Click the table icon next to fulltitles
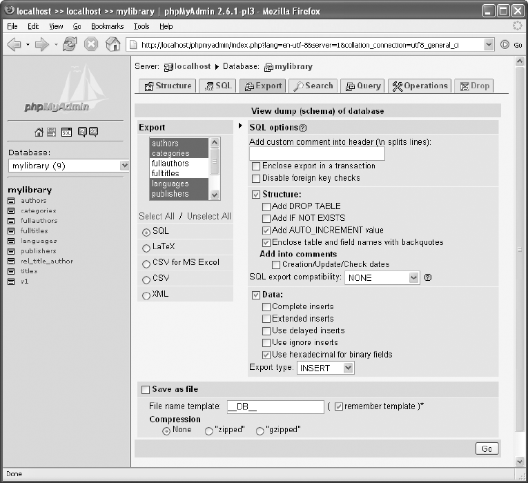The width and height of the screenshot is (528, 483). 11,231
